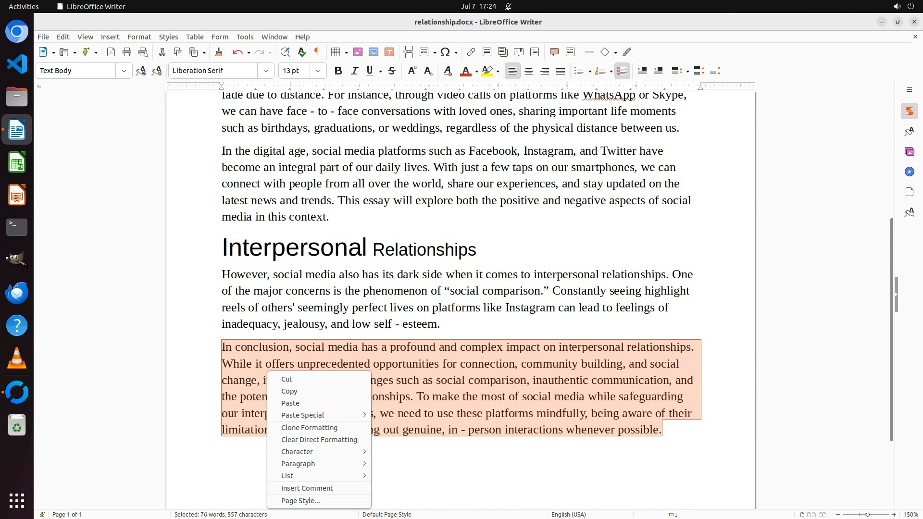Toggle Bold formatting
Image resolution: width=923 pixels, height=519 pixels.
click(338, 71)
